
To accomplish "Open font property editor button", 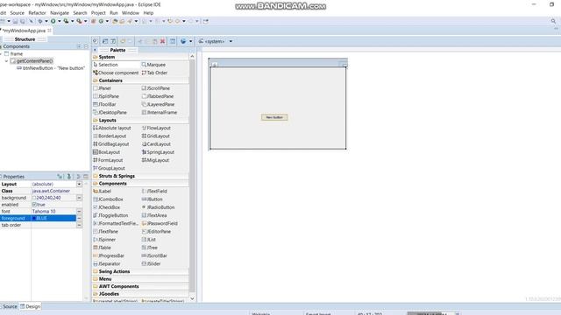I will pos(79,212).
